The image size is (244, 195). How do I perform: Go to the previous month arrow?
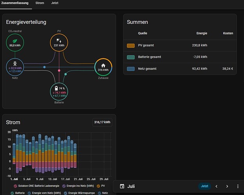[x=216, y=186]
